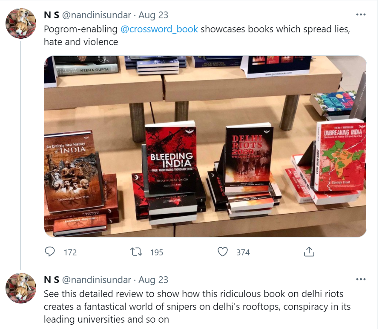Image resolution: width=382 pixels, height=329 pixels.
Task: Click the 374 likes count
Action: click(243, 252)
